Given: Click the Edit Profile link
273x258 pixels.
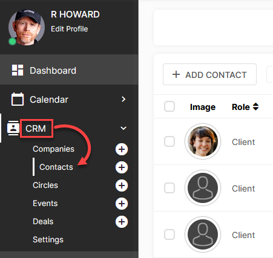Looking at the screenshot, I should [69, 29].
